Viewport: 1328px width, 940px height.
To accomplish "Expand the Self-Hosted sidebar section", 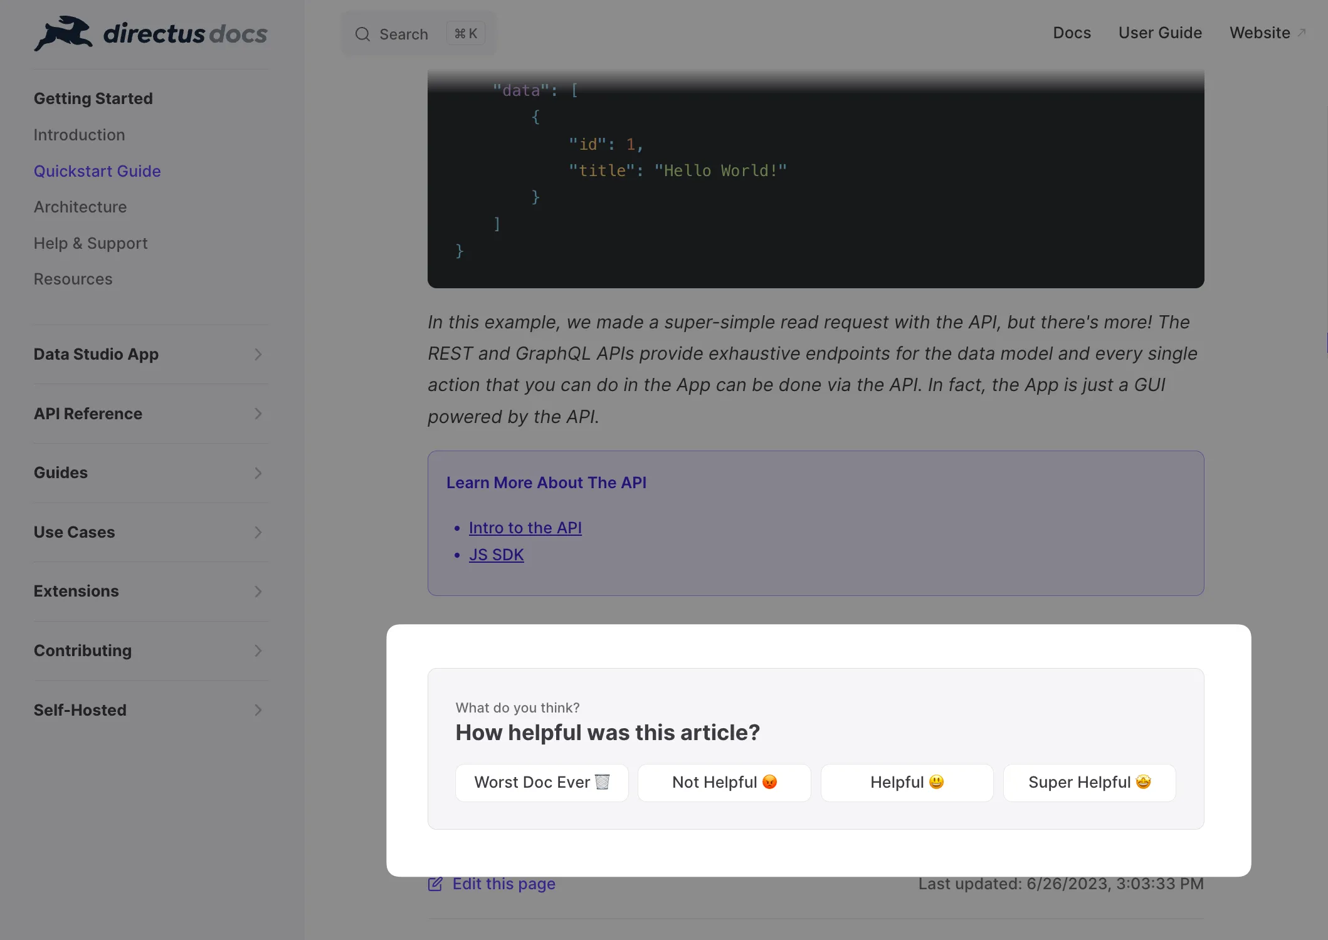I will point(258,709).
